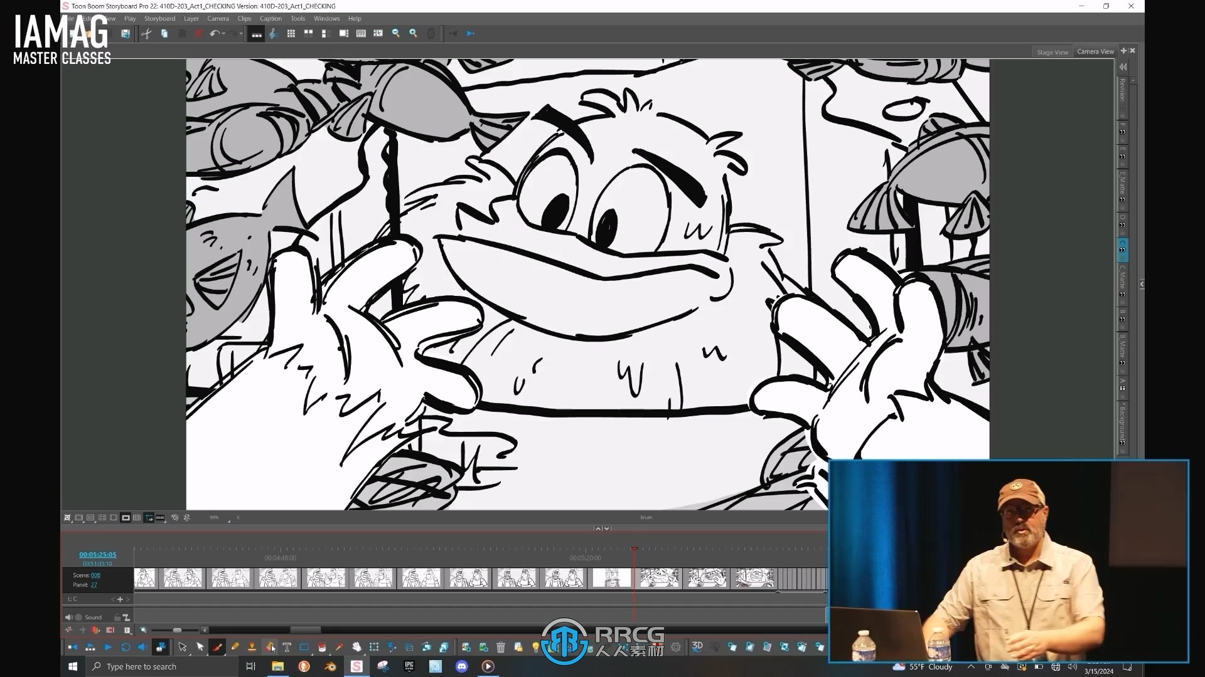Expand the timeline view up arrow
The image size is (1205, 677).
[598, 528]
